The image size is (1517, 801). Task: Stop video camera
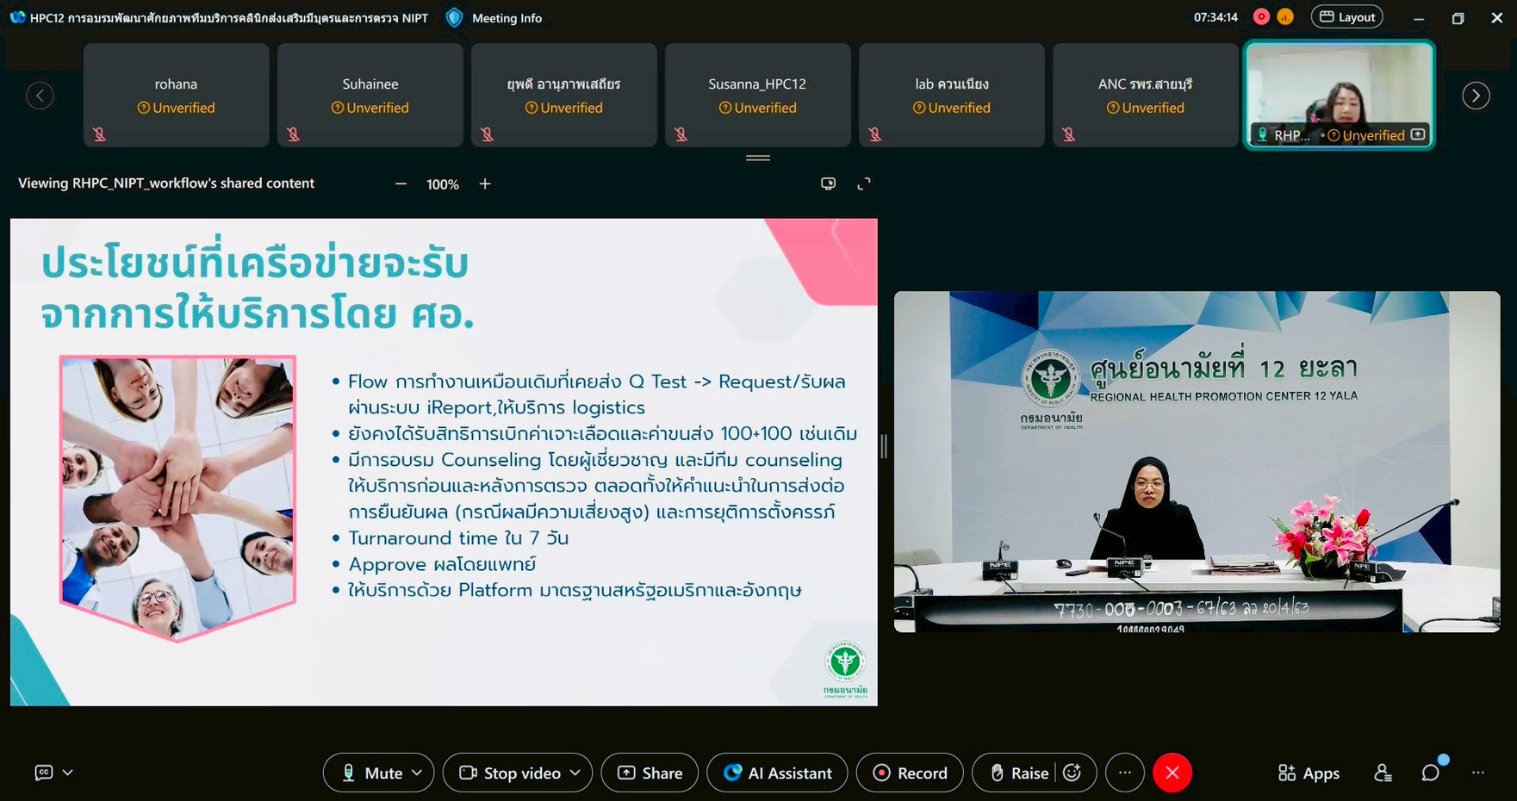point(511,773)
